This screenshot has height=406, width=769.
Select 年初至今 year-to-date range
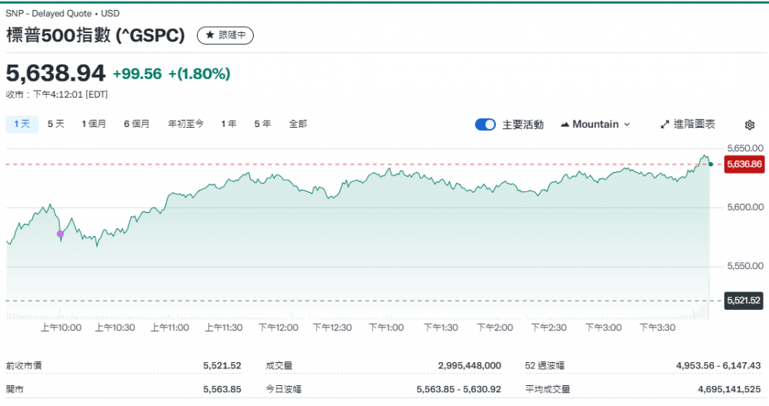tap(186, 124)
